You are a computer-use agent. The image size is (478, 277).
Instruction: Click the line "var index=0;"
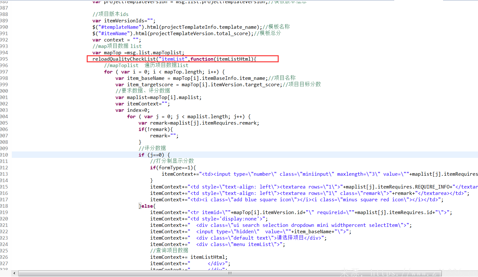pyautogui.click(x=132, y=110)
